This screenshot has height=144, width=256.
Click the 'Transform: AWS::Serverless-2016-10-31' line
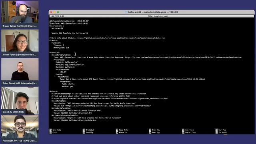68,24
